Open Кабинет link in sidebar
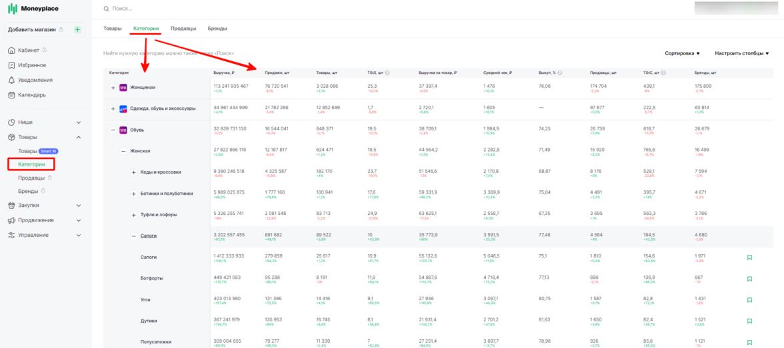 pyautogui.click(x=29, y=51)
